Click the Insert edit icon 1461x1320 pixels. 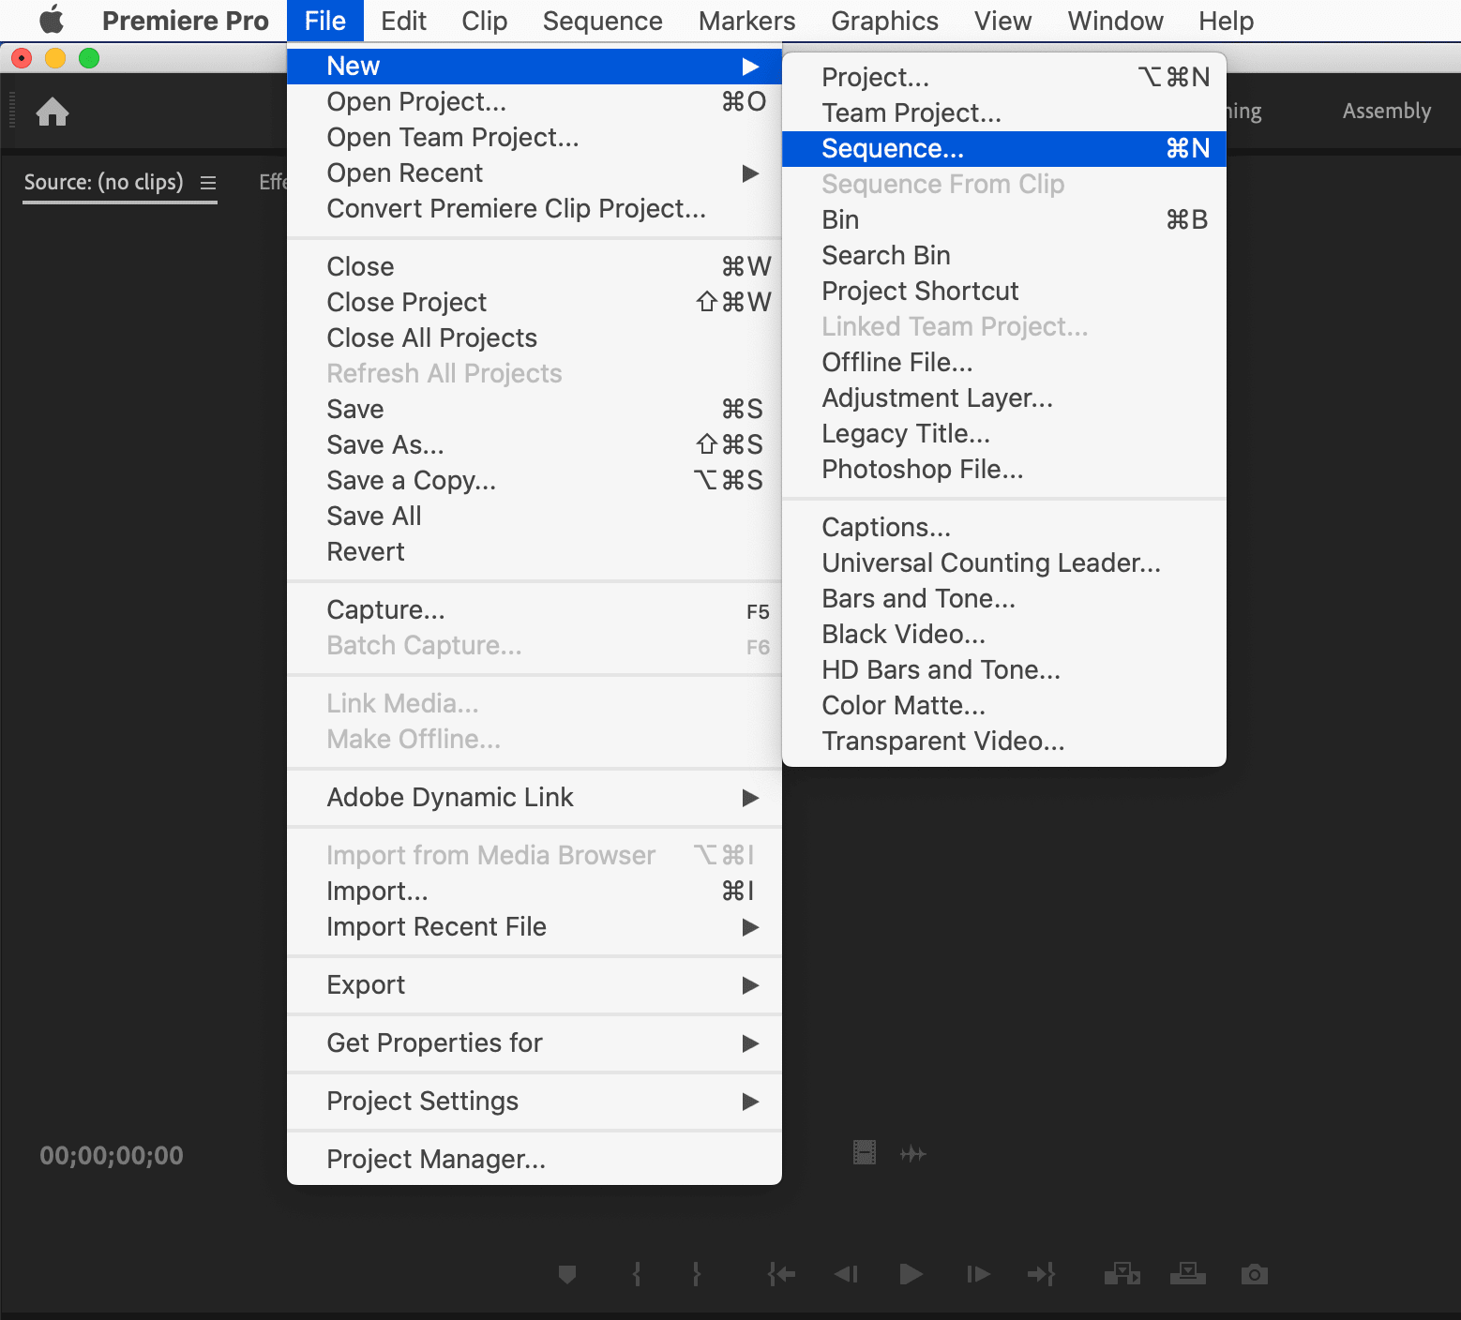(1122, 1273)
